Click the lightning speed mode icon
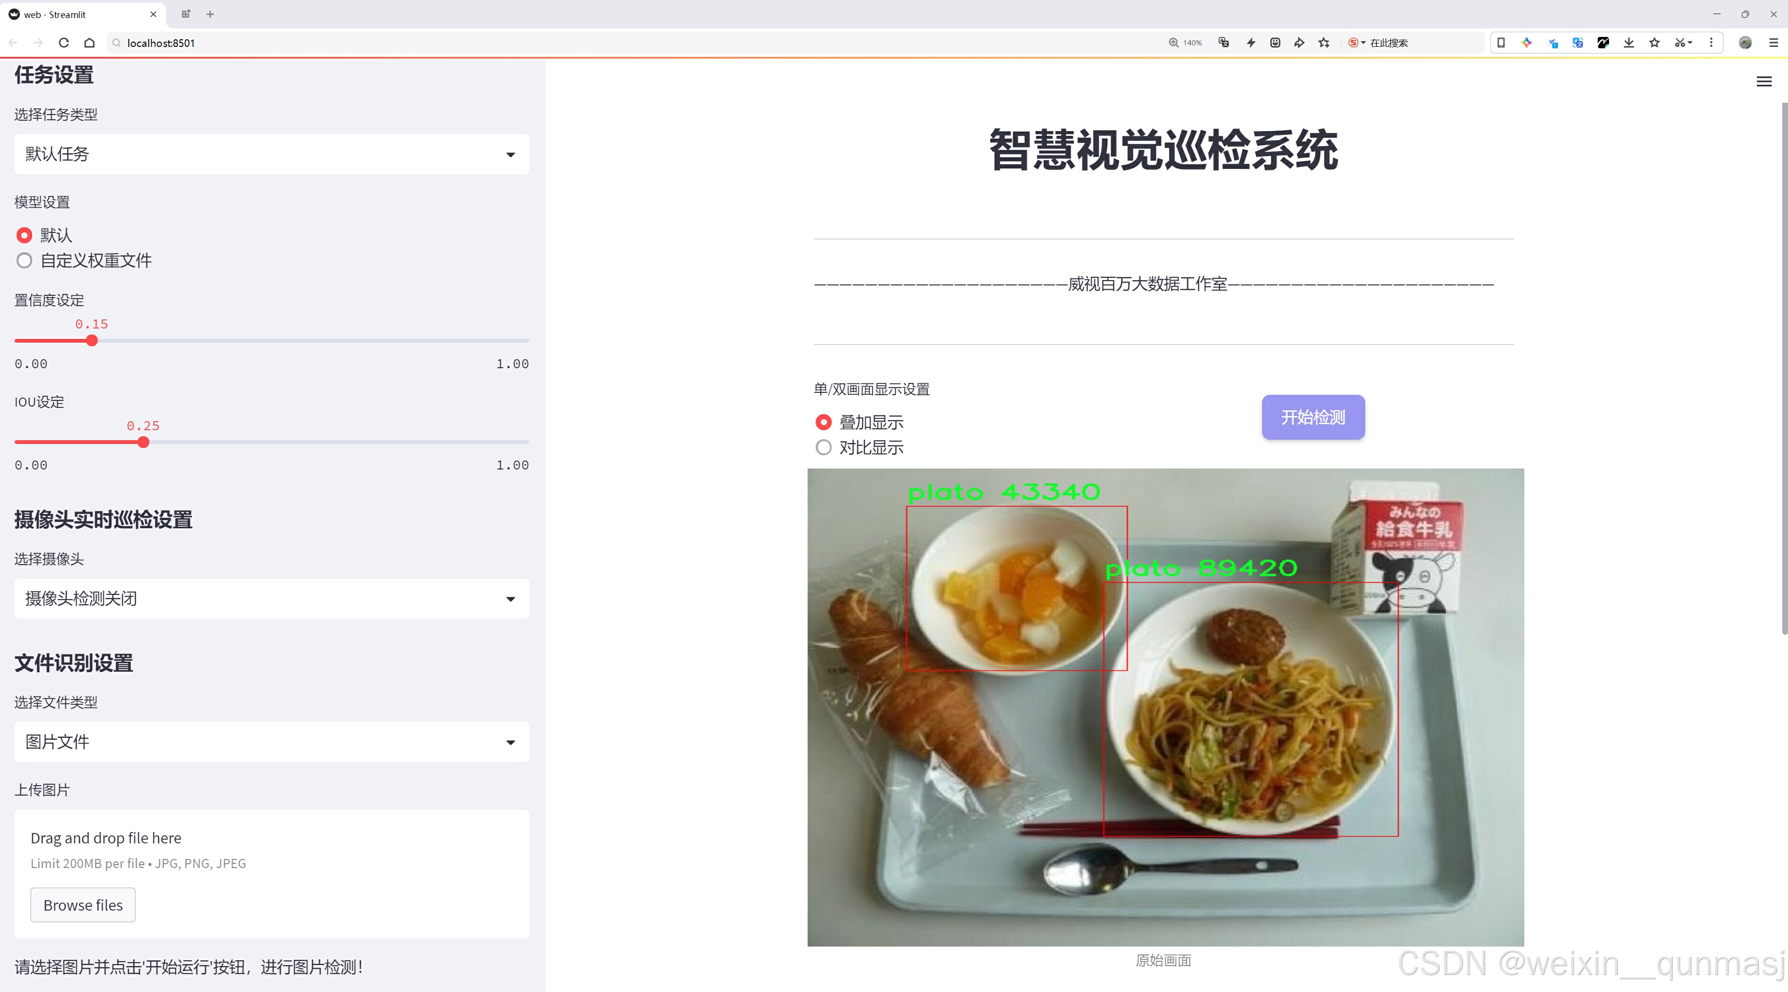Viewport: 1788px width, 992px height. pos(1251,43)
